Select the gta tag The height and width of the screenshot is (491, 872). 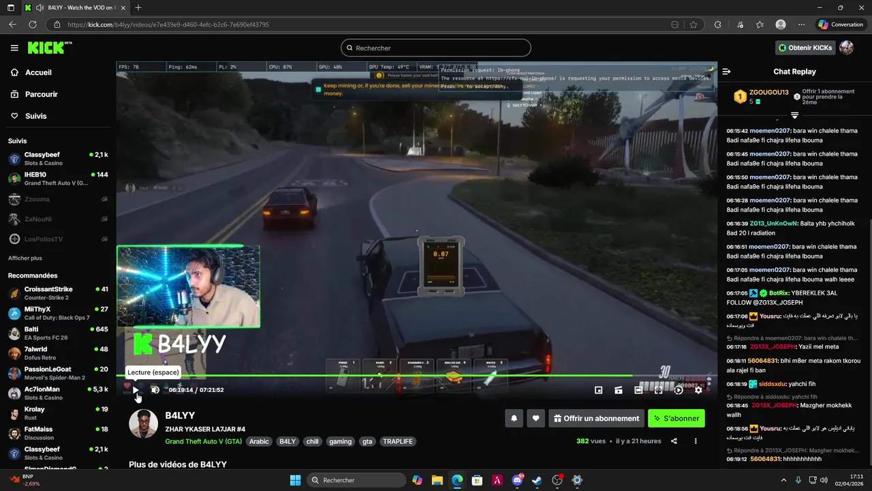367,441
